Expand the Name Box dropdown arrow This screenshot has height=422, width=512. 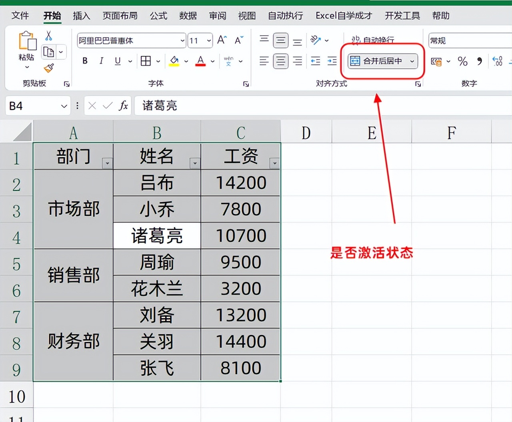click(x=64, y=106)
